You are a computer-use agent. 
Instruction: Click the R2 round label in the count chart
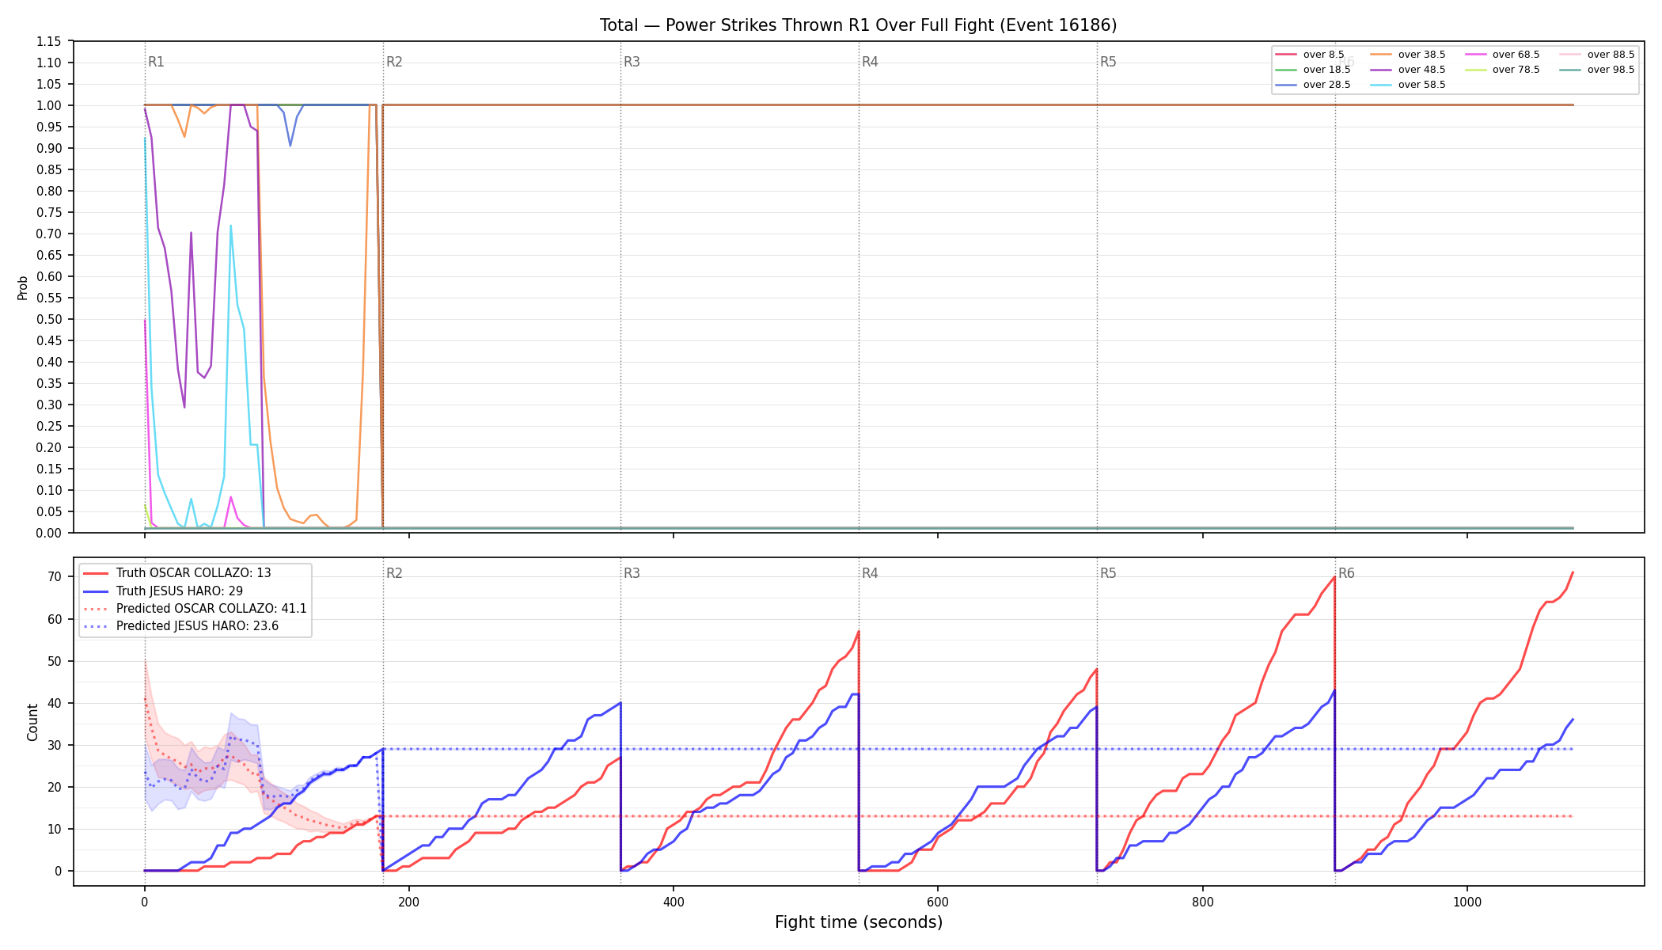(x=394, y=573)
